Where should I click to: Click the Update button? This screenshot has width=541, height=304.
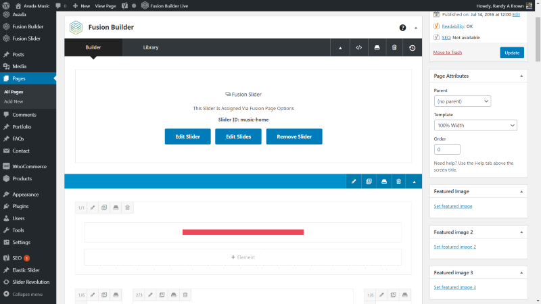tap(512, 53)
